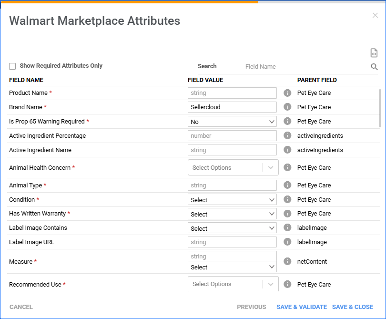Screen dimensions: 386x319
Task: Click the Product Name text field
Action: [x=232, y=93]
